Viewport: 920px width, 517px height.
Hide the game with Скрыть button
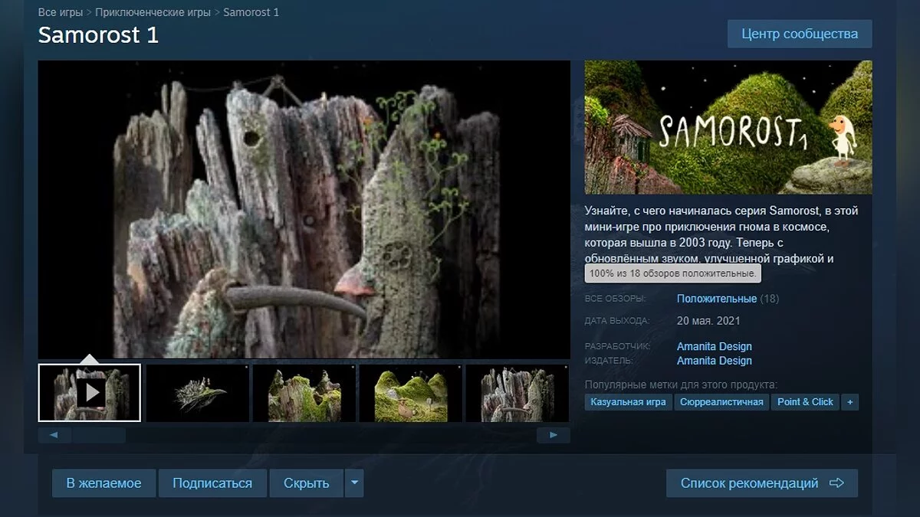click(x=306, y=483)
